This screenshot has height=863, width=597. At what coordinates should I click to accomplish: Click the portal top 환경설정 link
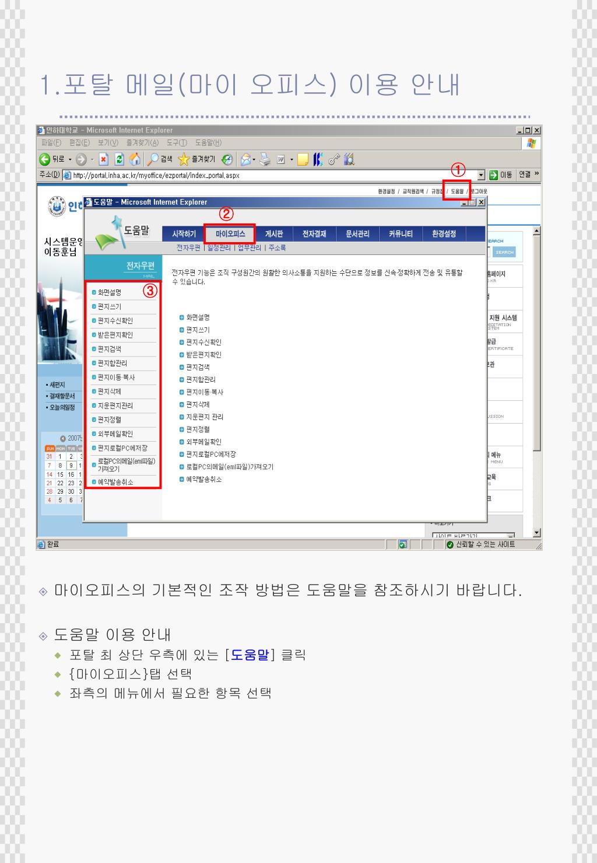pyautogui.click(x=387, y=191)
